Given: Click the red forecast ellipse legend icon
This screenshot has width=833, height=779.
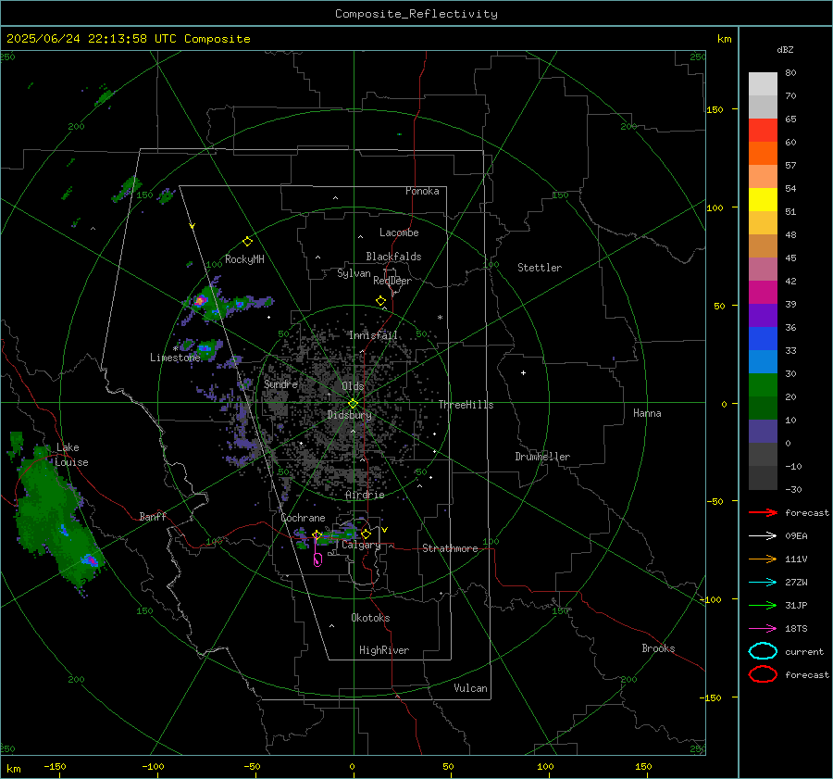Looking at the screenshot, I should pos(763,674).
